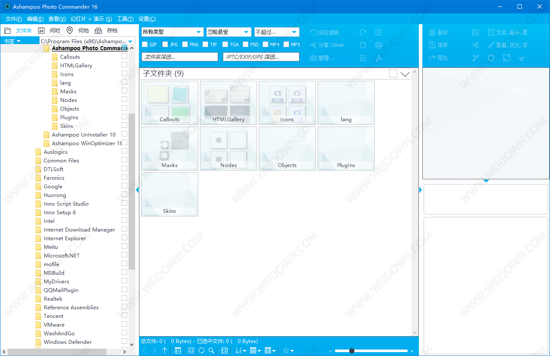The height and width of the screenshot is (356, 550).
Task: Click the back arrow in the bottom toolbar
Action: point(145,350)
